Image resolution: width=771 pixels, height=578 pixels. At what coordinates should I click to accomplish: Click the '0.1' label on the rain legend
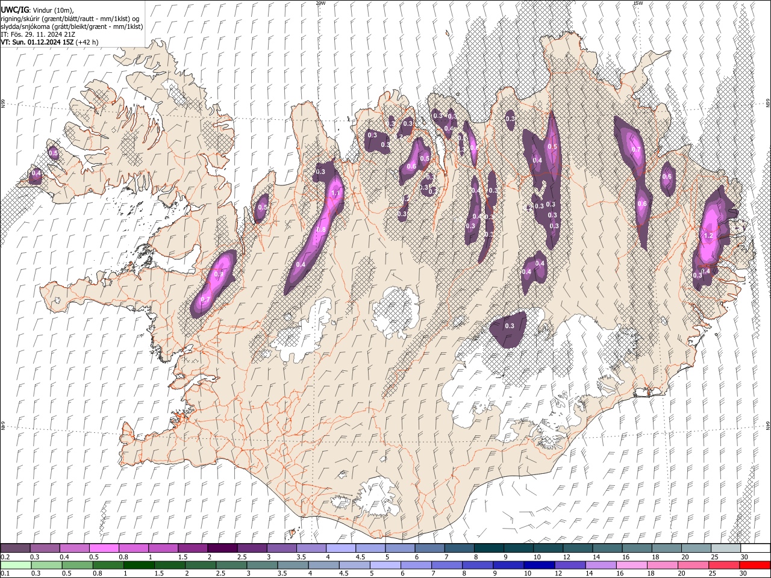pos(5,573)
